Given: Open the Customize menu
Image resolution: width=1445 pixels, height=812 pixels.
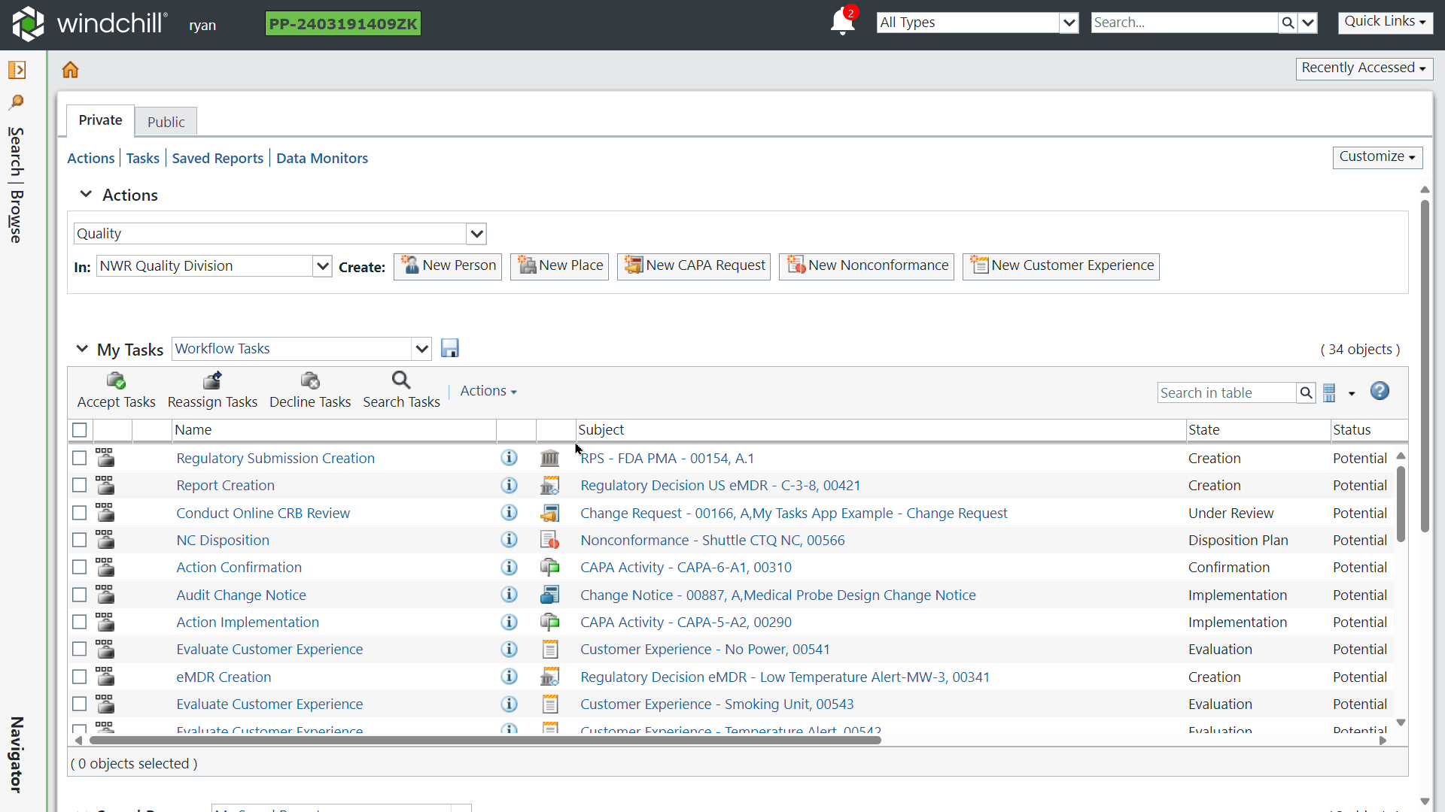Looking at the screenshot, I should click(x=1377, y=156).
